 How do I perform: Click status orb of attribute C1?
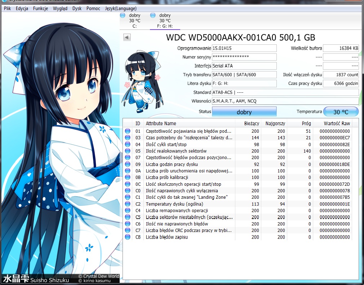click(128, 197)
